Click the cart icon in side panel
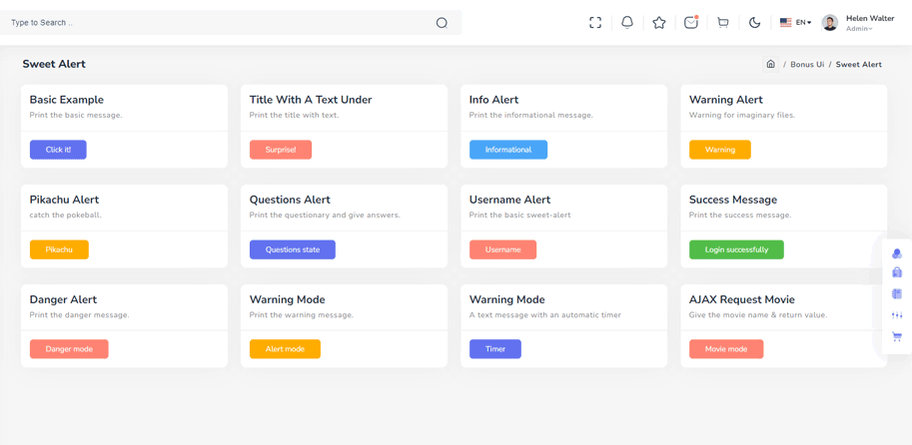Viewport: 912px width, 445px height. click(x=897, y=336)
